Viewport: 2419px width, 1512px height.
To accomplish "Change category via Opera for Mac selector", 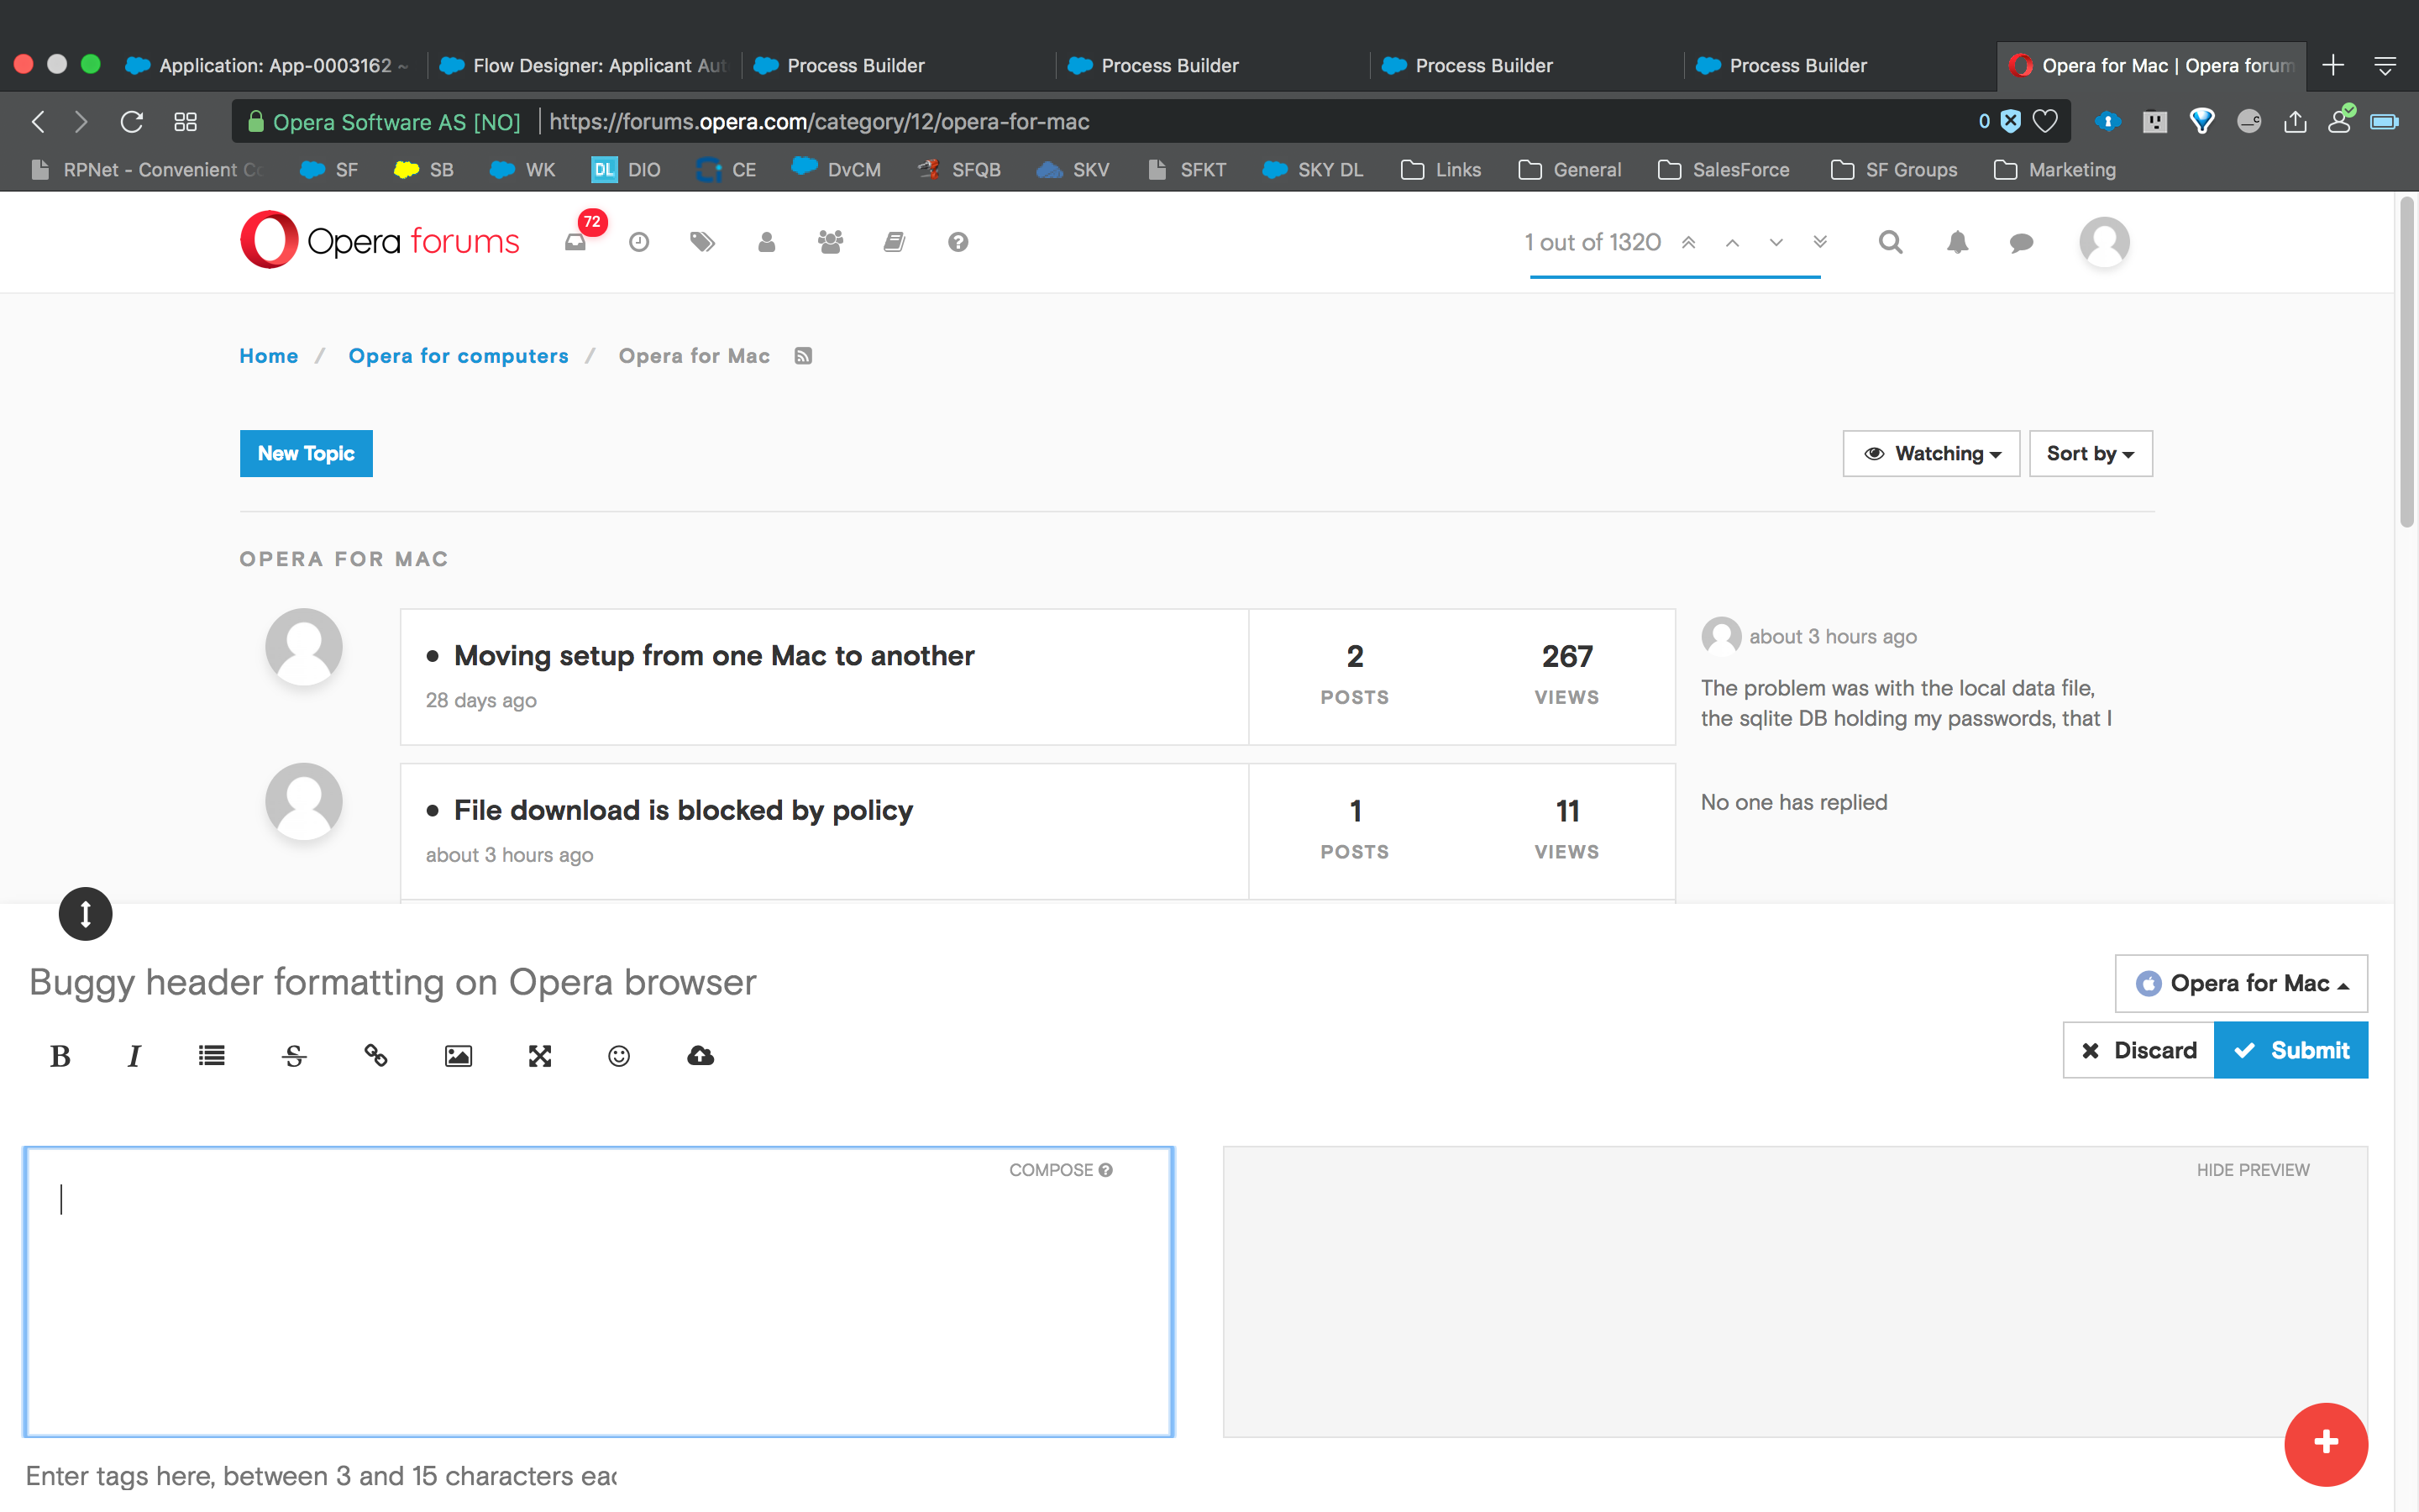I will point(2241,983).
